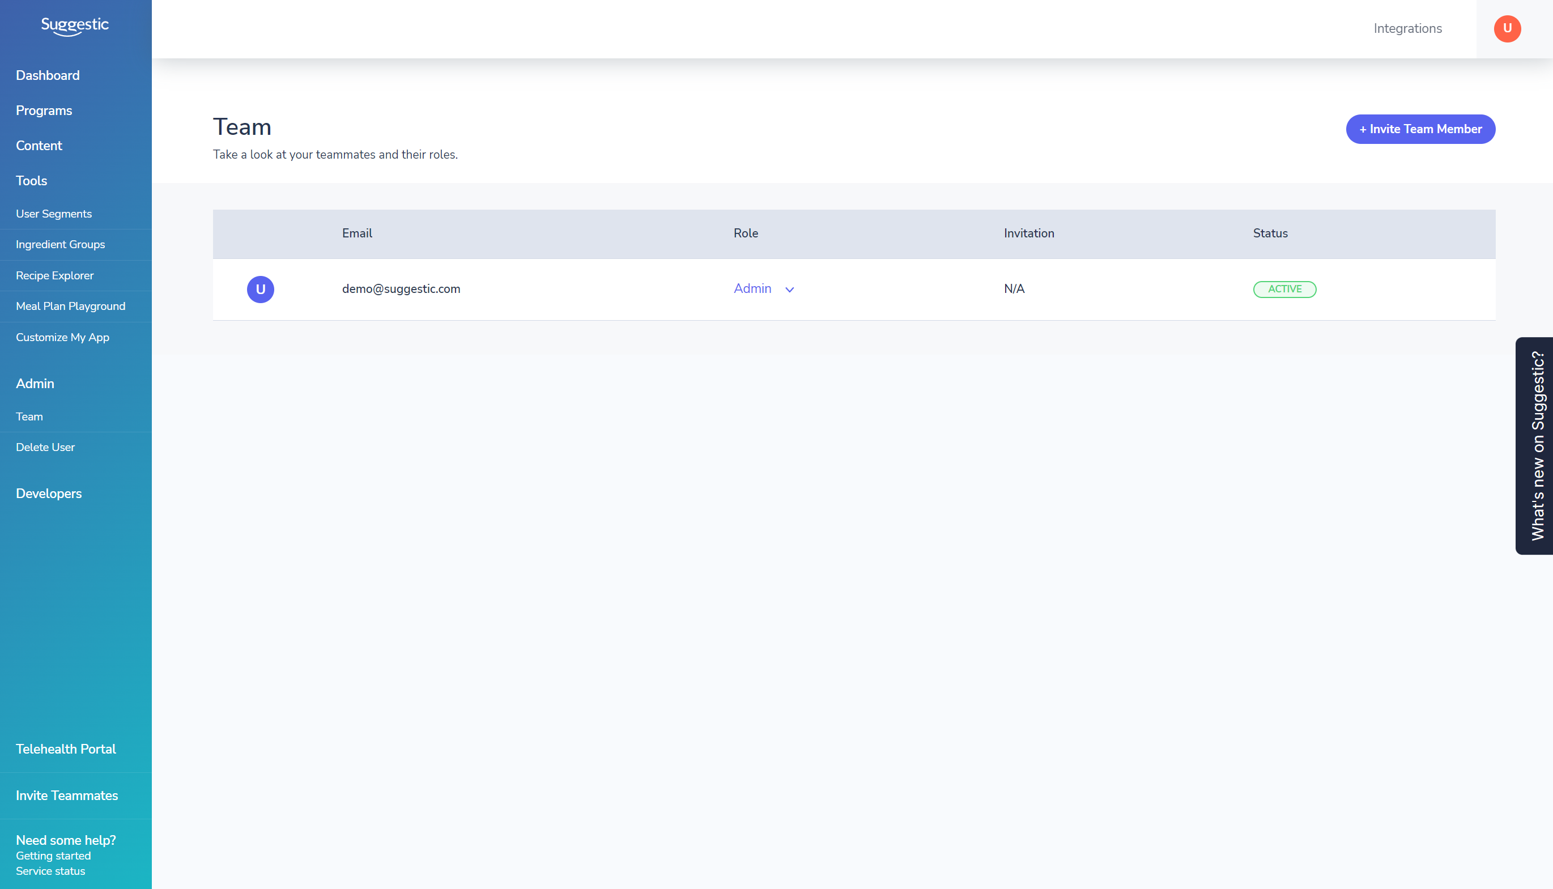The width and height of the screenshot is (1553, 889).
Task: Open the Programs section
Action: click(x=44, y=110)
